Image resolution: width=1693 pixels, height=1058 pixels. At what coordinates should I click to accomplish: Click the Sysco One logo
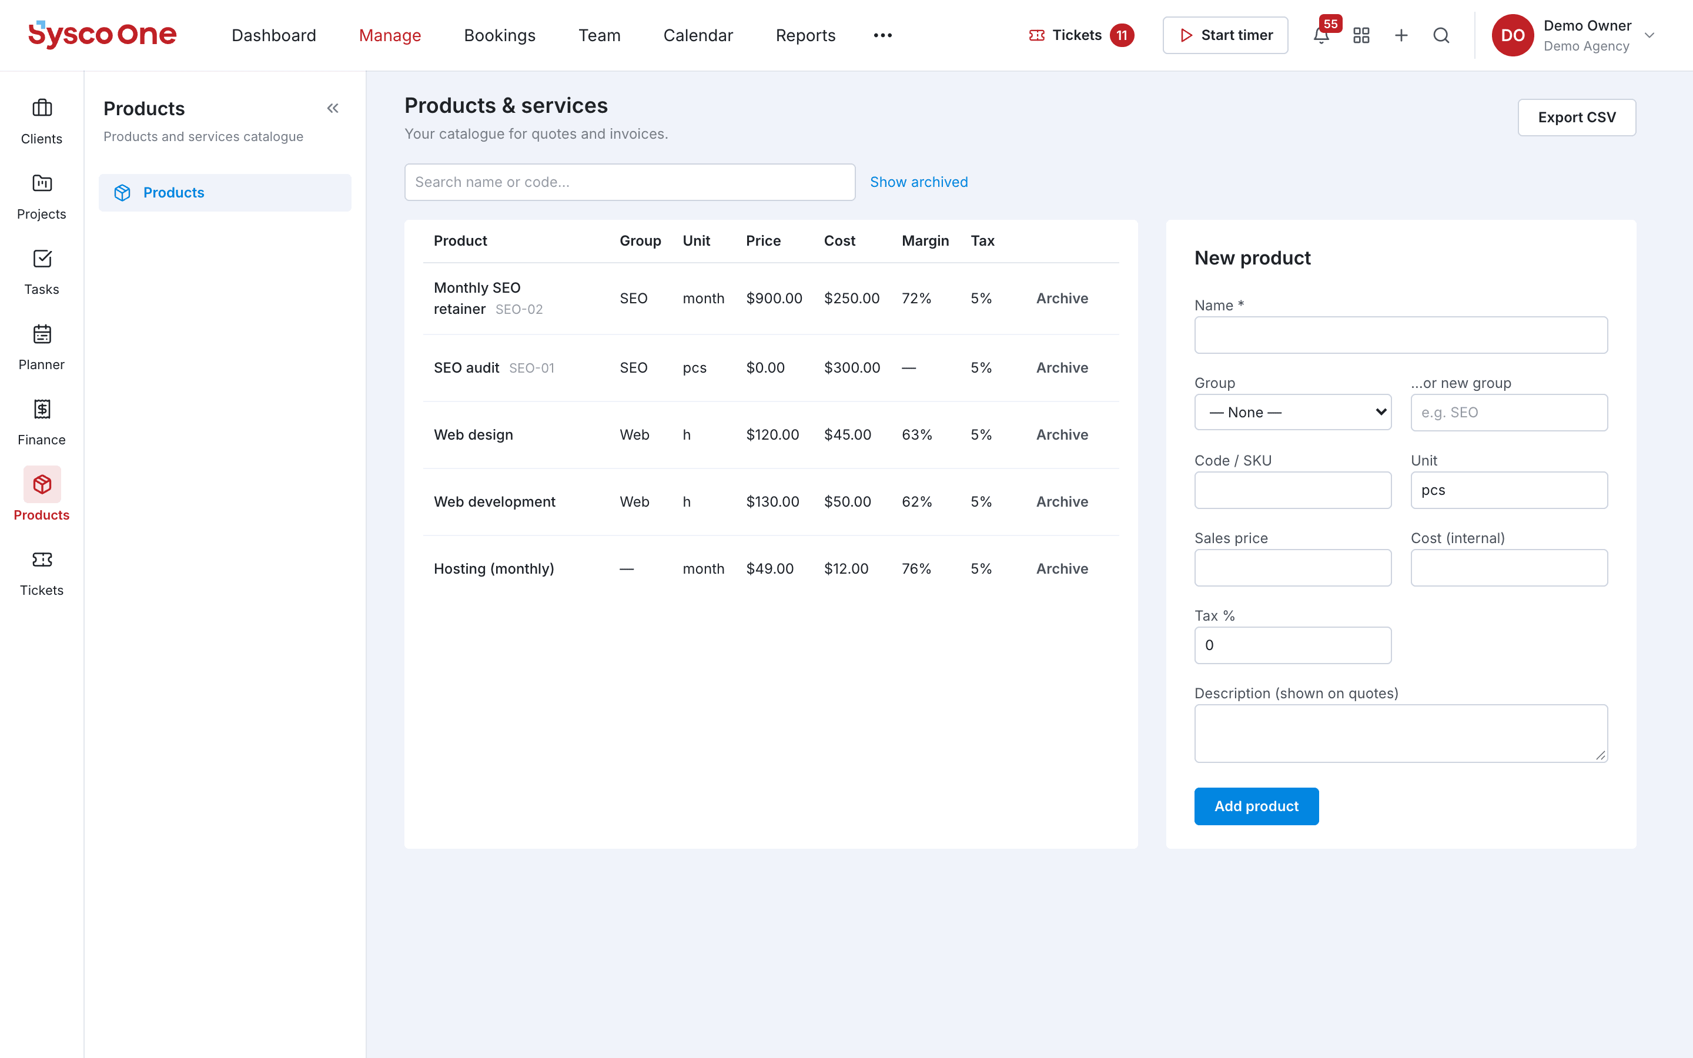102,34
